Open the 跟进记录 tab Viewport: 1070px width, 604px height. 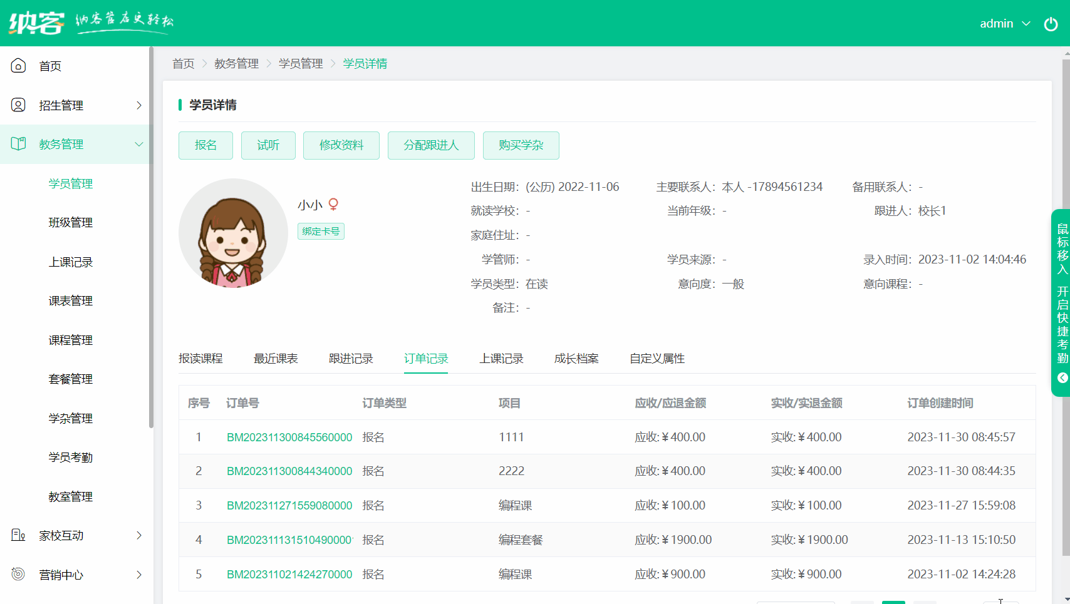click(350, 358)
